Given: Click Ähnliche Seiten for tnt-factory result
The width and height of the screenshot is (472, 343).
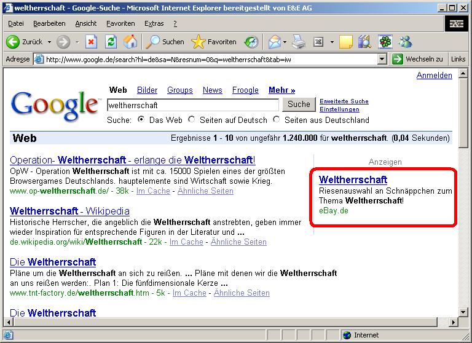Looking at the screenshot, I should tap(242, 293).
